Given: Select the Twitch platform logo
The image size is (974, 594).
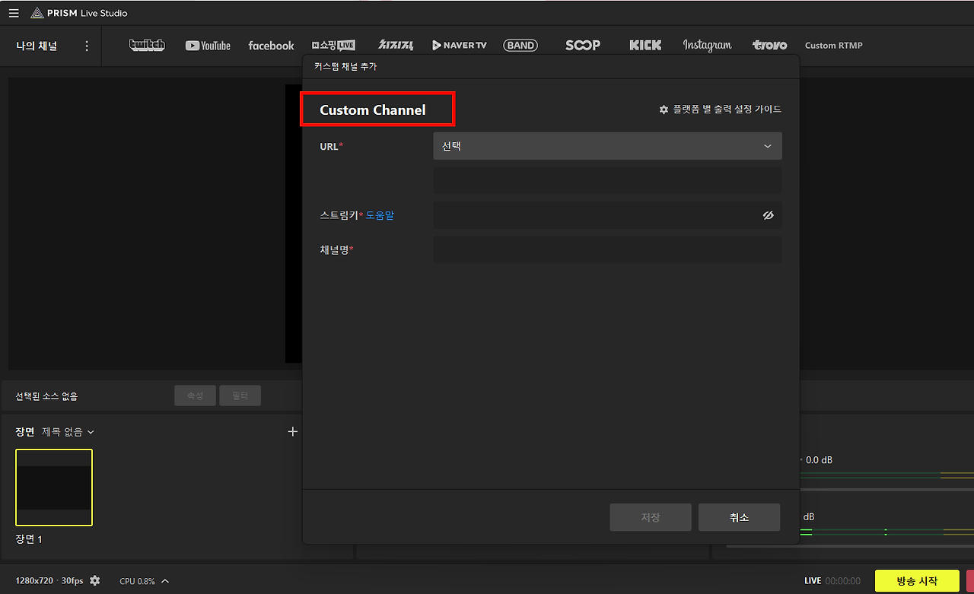Looking at the screenshot, I should point(147,45).
